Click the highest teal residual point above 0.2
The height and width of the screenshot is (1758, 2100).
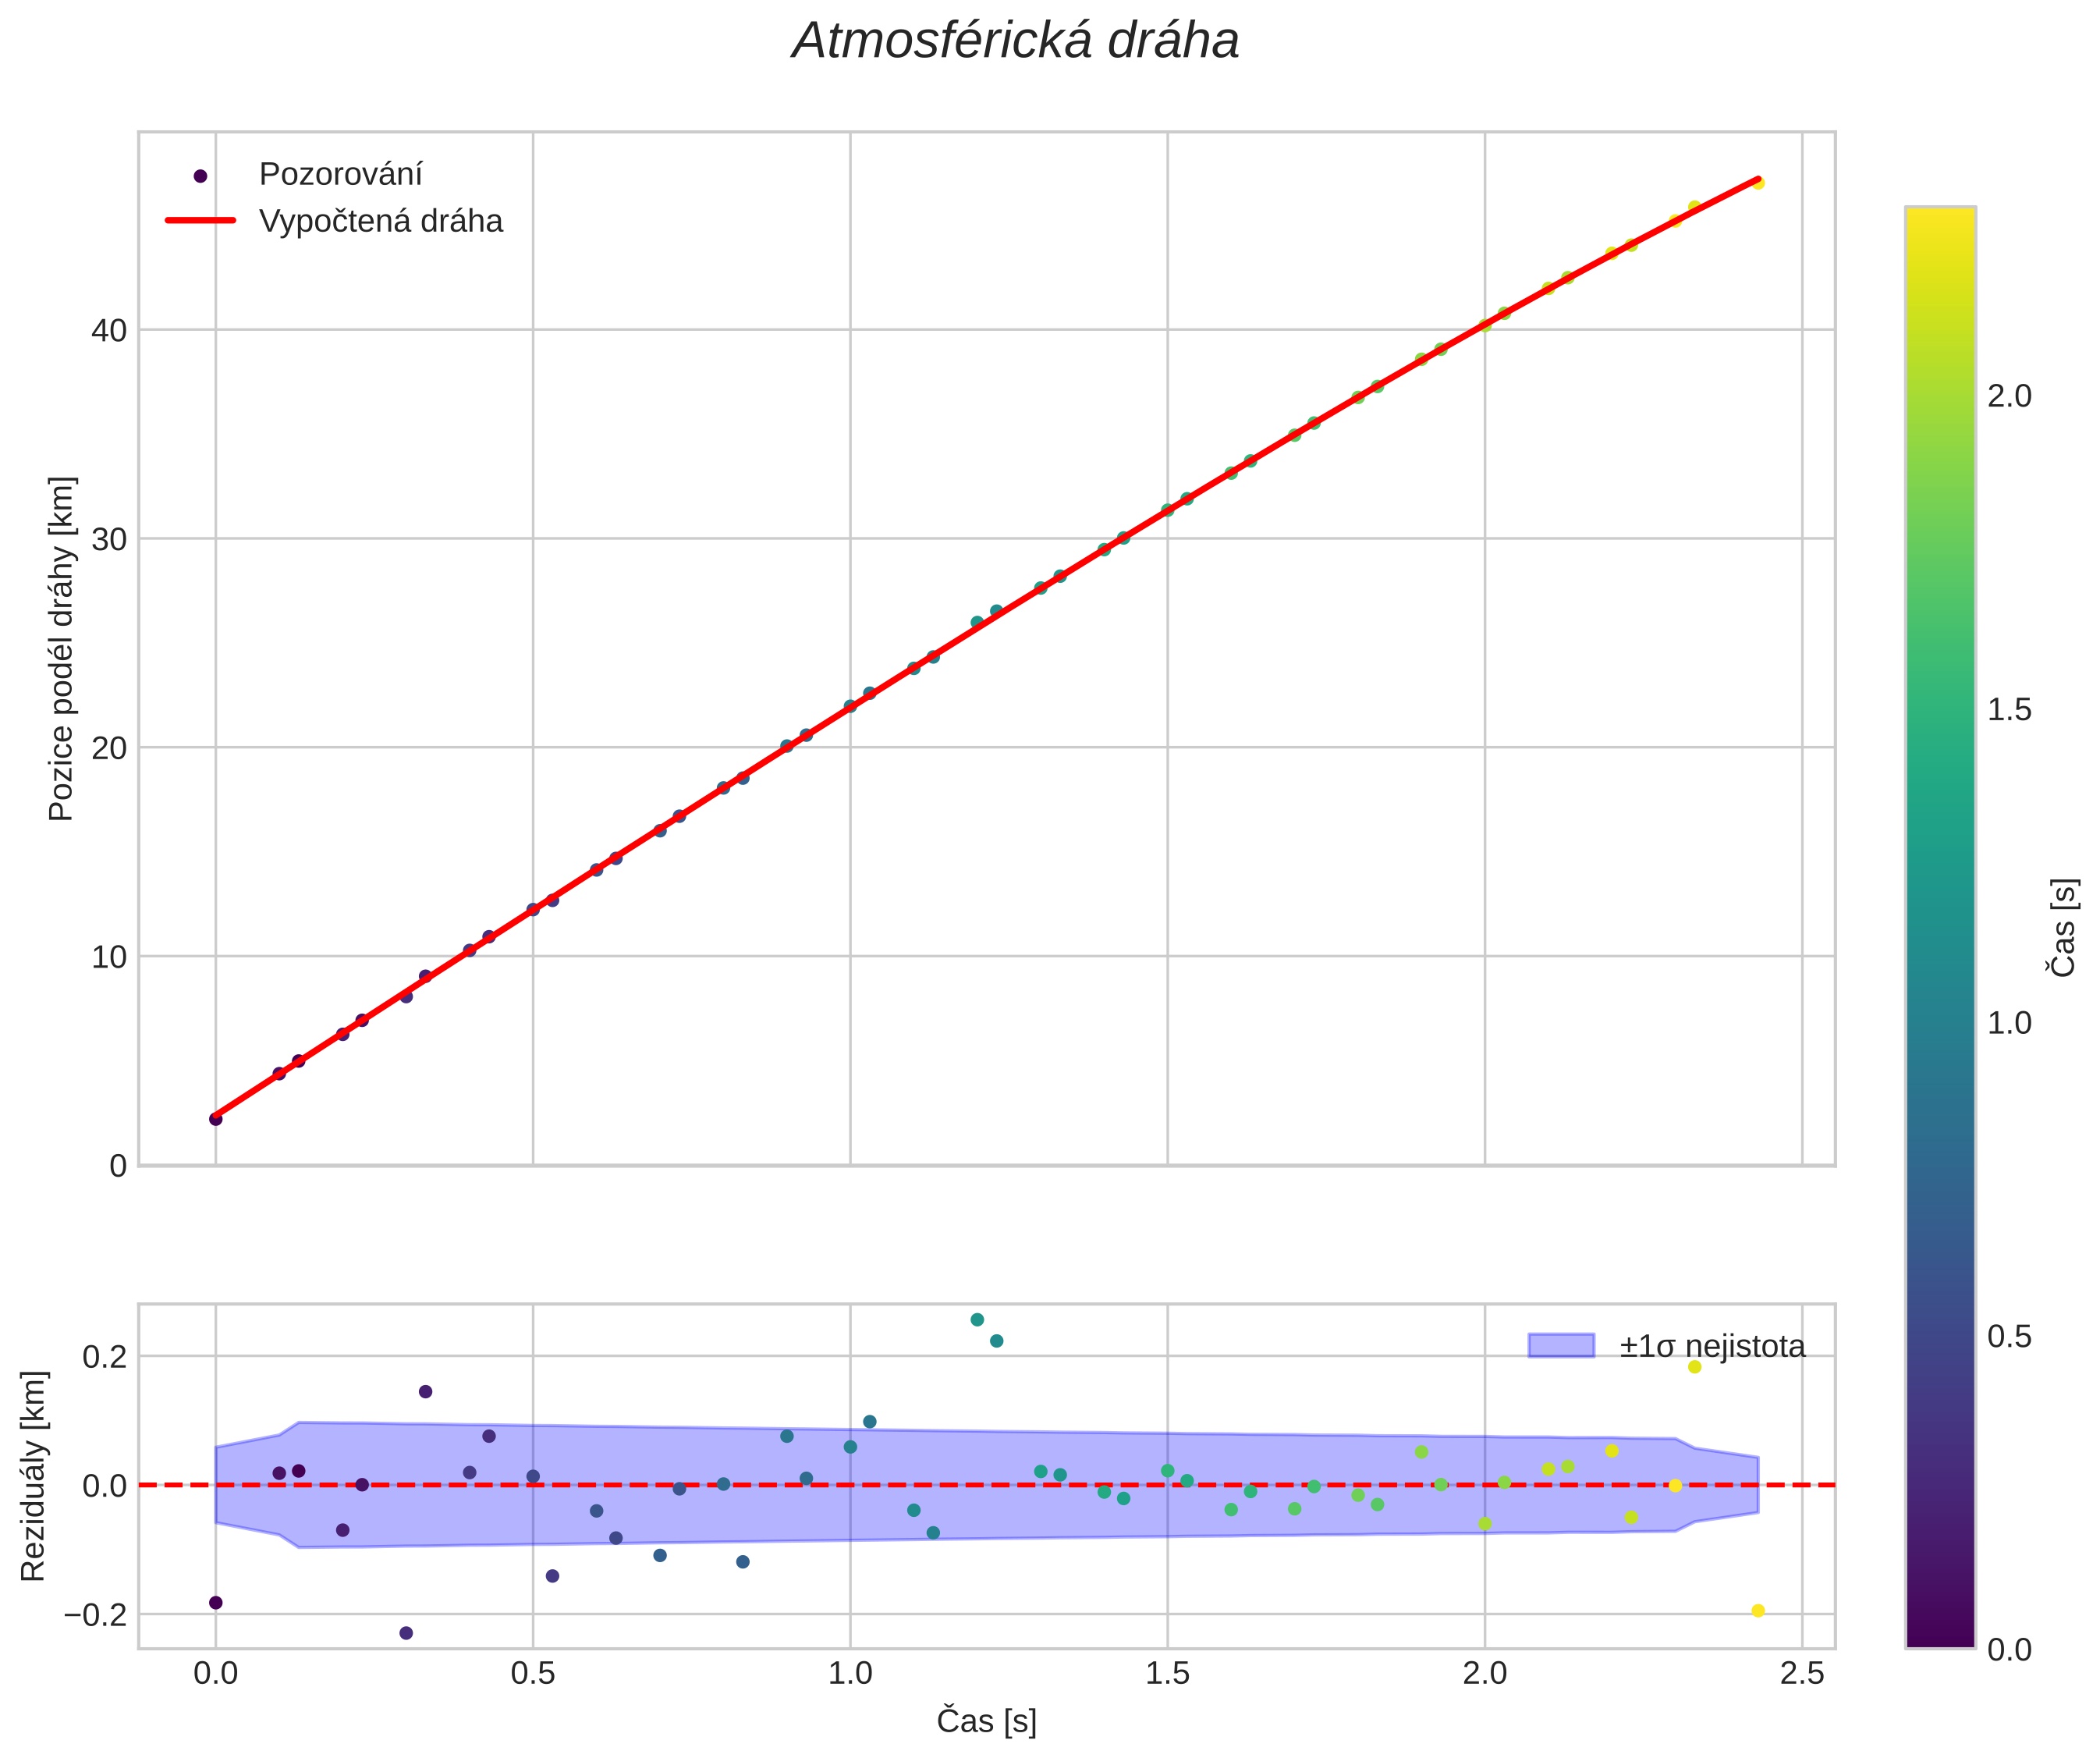977,1320
